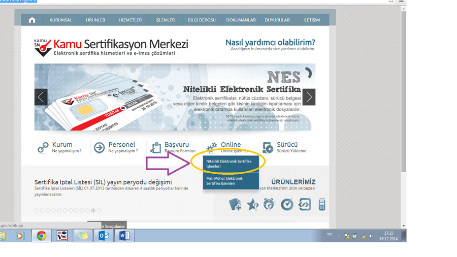This screenshot has width=457, height=257.
Task: Click the vertical scrollbar thumb
Action: pos(403,92)
